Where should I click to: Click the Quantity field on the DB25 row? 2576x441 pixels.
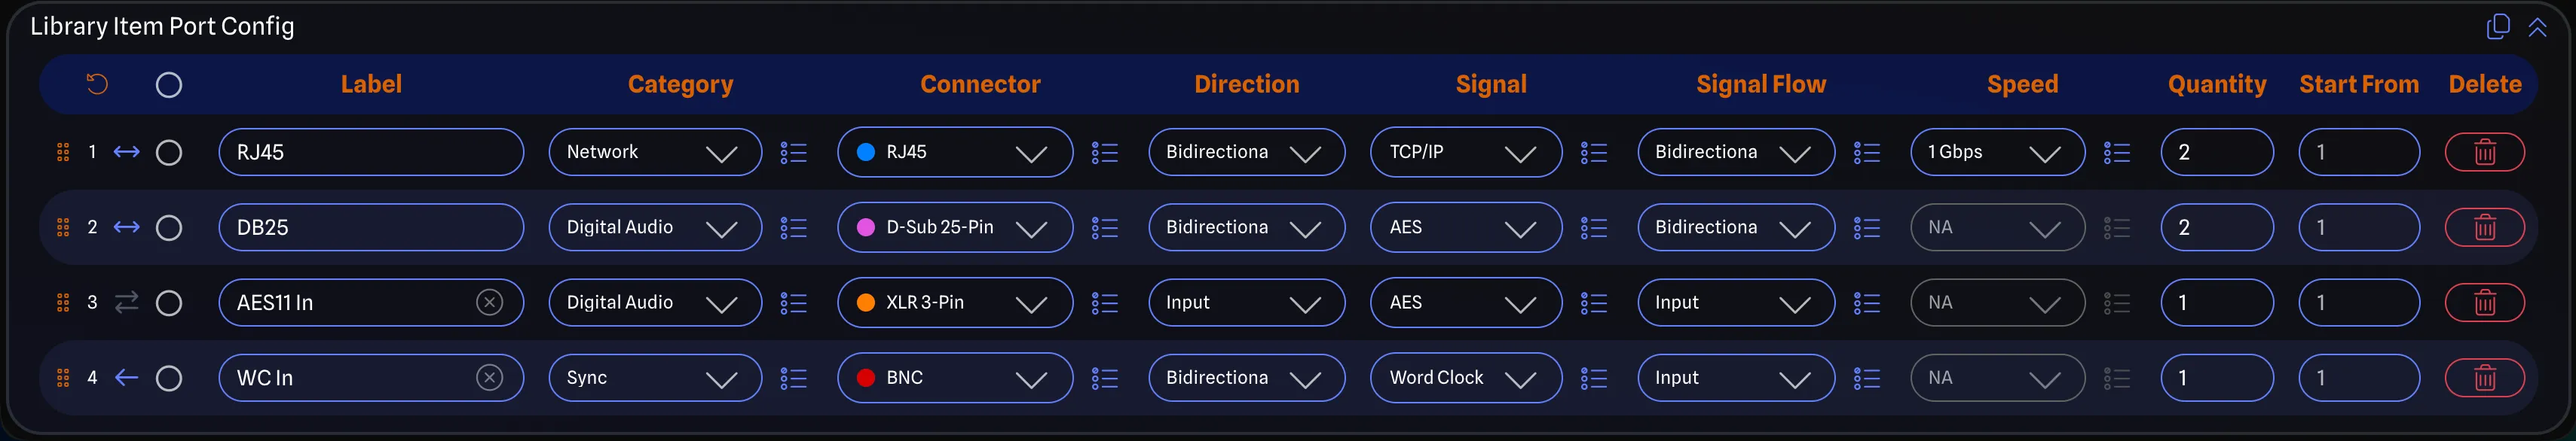pyautogui.click(x=2217, y=227)
